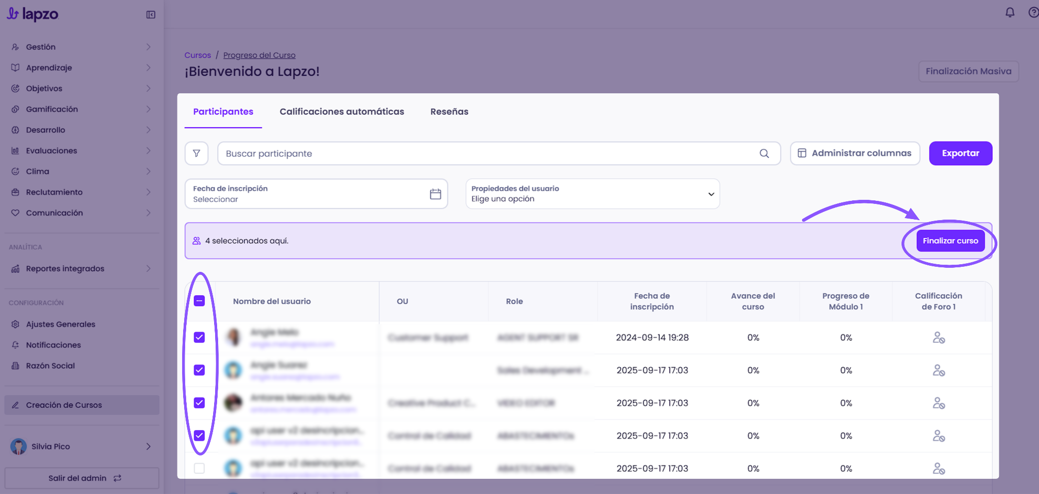Screen dimensions: 1039x494
Task: Open Creación de Cursos in the sidebar
Action: click(x=82, y=405)
